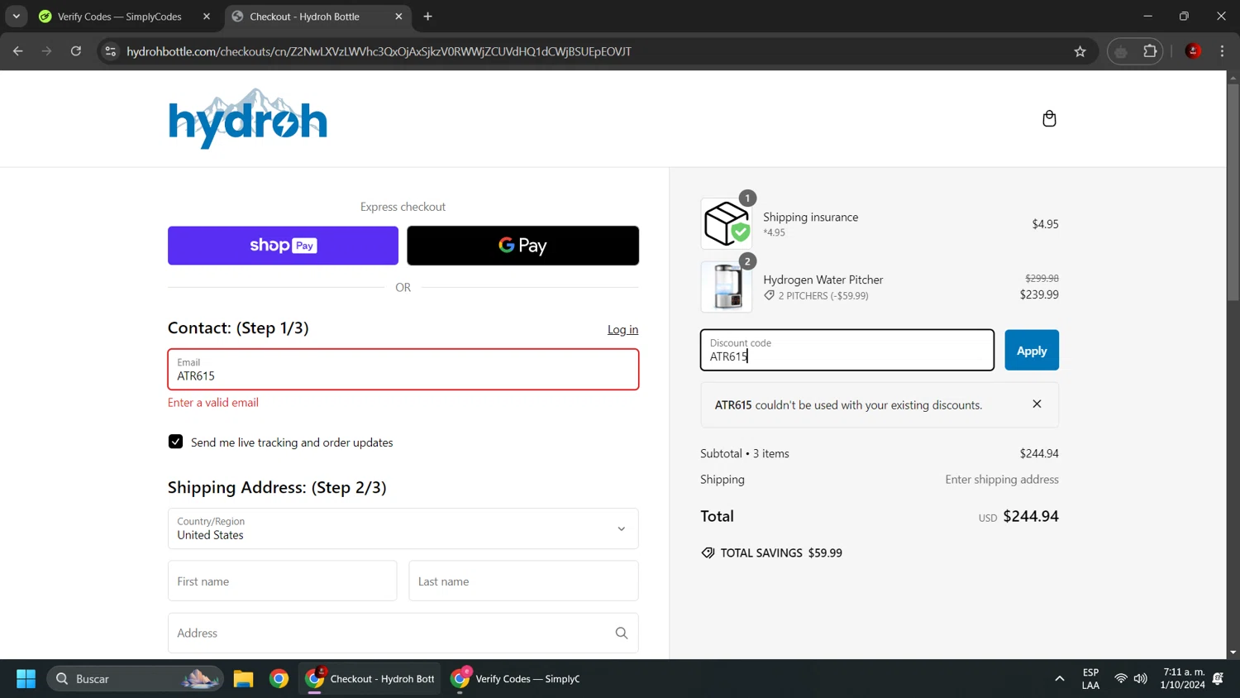The image size is (1240, 698).
Task: Open the pinned Chrome taskbar icon
Action: 279,679
